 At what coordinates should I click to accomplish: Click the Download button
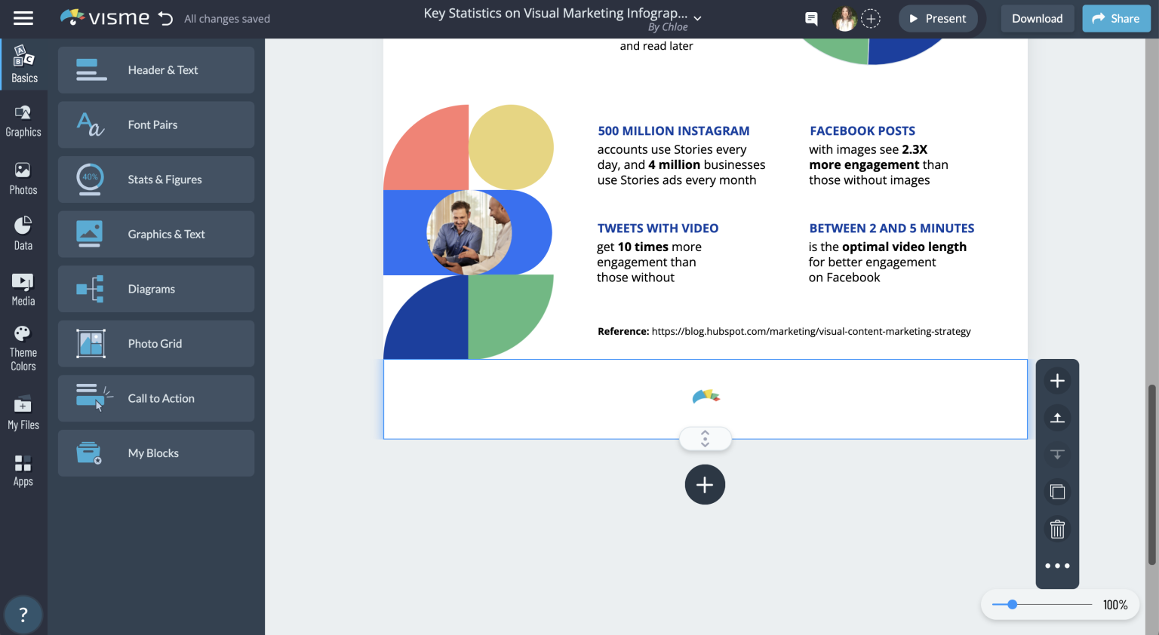tap(1037, 18)
